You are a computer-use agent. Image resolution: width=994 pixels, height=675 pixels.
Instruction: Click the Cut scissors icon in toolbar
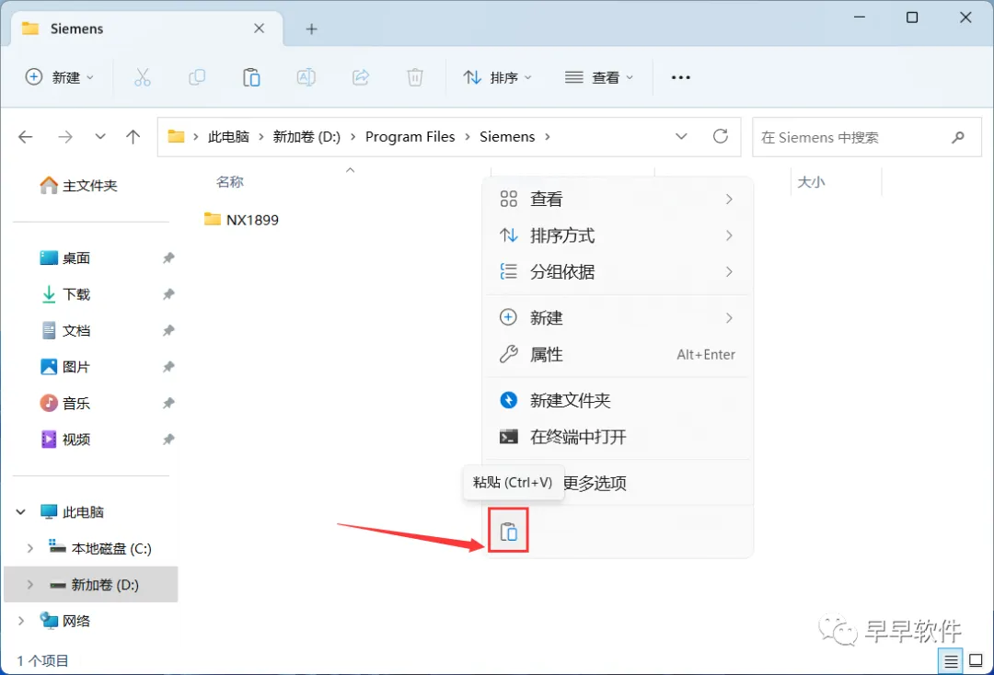[x=143, y=77]
